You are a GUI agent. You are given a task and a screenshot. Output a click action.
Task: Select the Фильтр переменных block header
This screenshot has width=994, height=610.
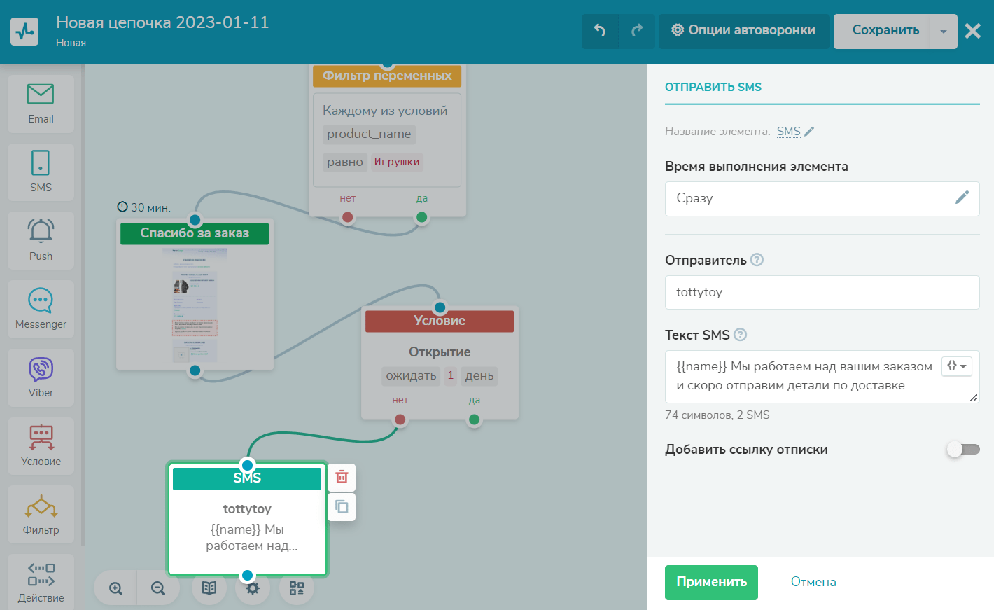tap(387, 76)
